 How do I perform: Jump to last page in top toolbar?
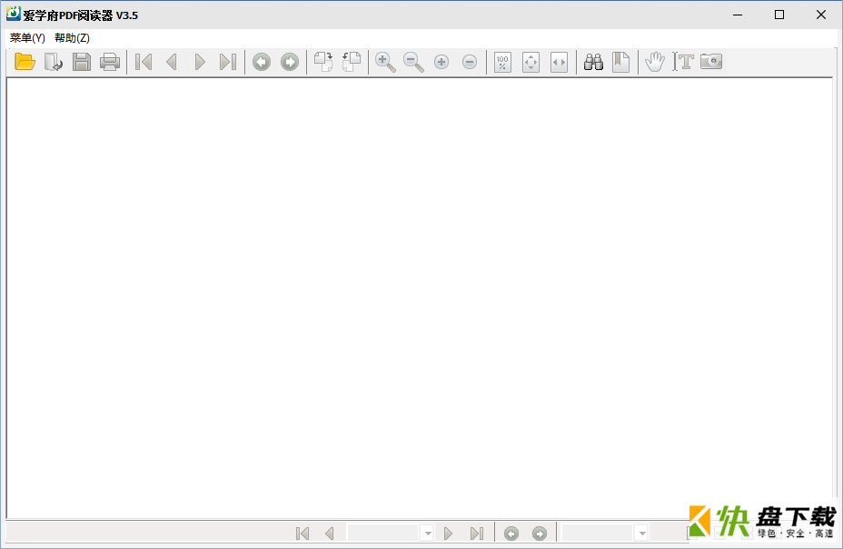click(228, 62)
